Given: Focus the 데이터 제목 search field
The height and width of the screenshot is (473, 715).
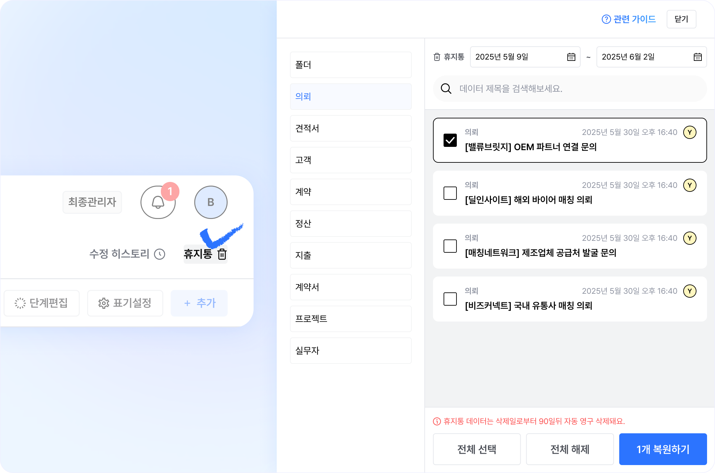Looking at the screenshot, I should point(570,89).
